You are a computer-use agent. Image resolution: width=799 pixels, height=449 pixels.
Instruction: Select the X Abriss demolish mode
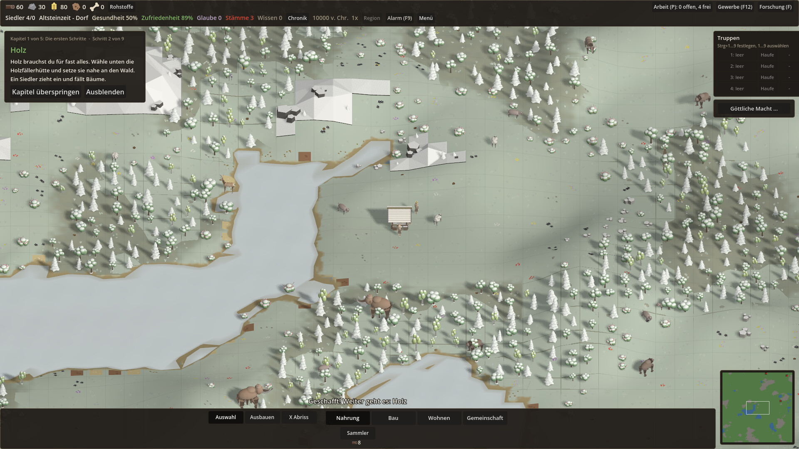click(x=299, y=417)
